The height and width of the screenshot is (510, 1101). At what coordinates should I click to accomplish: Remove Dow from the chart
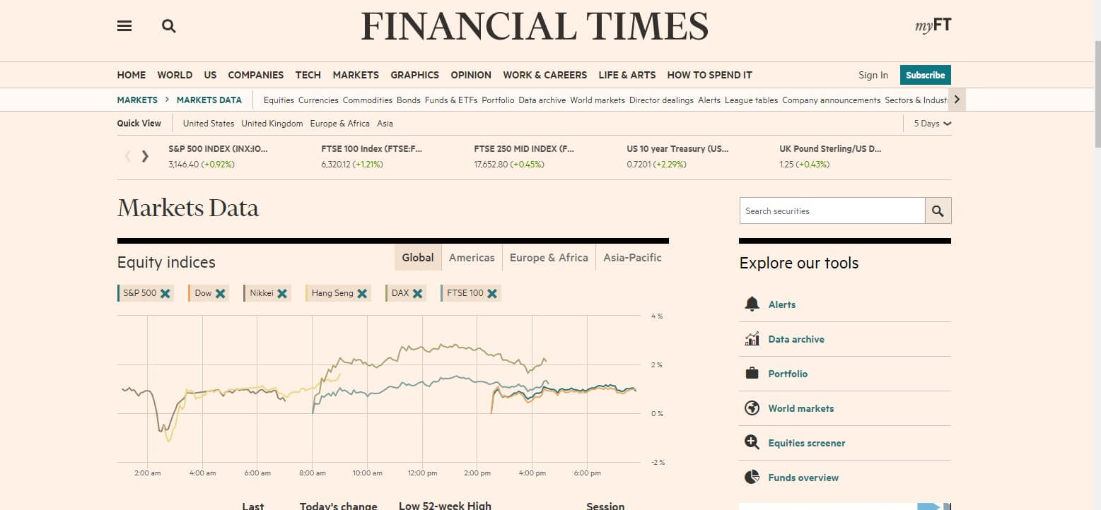221,293
